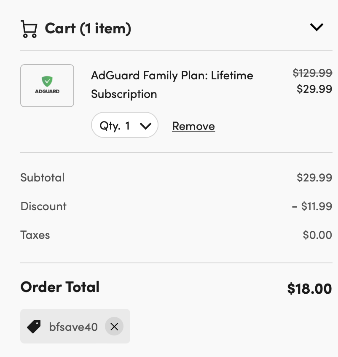Remove AdGuard Family Plan from cart
Screen dimensions: 338x357
[x=193, y=126]
